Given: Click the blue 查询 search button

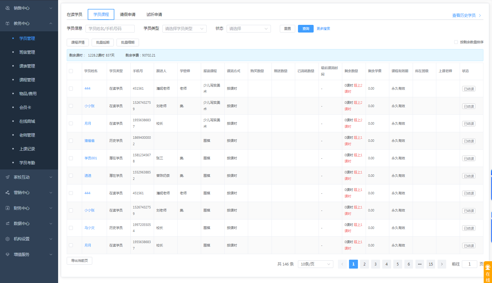Looking at the screenshot, I should 306,29.
